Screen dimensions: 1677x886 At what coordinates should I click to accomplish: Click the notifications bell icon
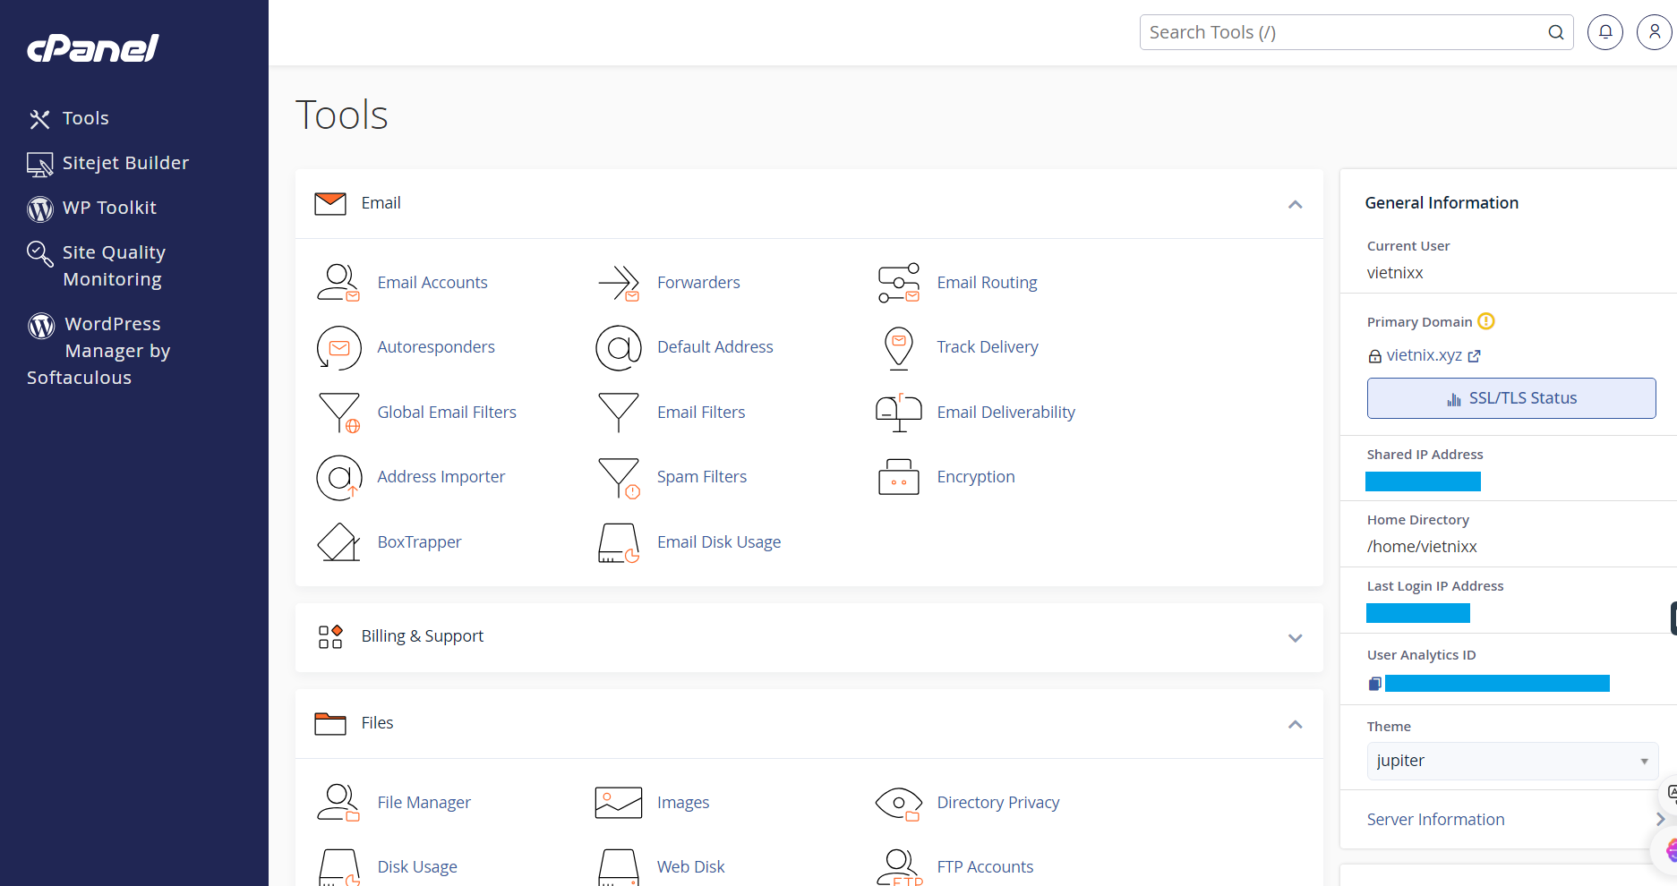[x=1604, y=32]
